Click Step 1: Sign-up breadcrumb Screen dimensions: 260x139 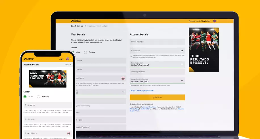pos(77,26)
